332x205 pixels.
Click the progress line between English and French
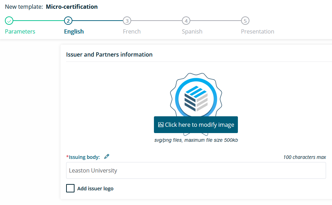click(x=98, y=21)
